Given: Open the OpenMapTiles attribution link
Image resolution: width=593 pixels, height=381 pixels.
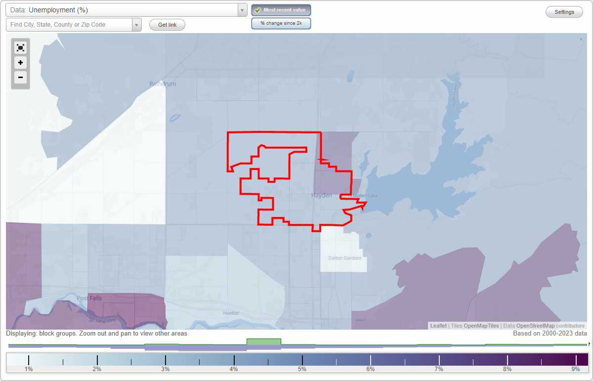Looking at the screenshot, I should (481, 326).
